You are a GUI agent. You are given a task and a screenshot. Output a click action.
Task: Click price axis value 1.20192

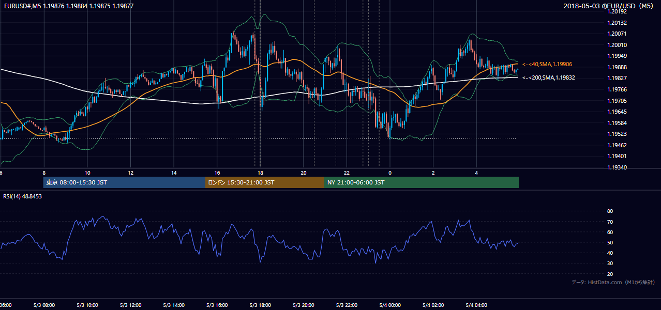[618, 11]
